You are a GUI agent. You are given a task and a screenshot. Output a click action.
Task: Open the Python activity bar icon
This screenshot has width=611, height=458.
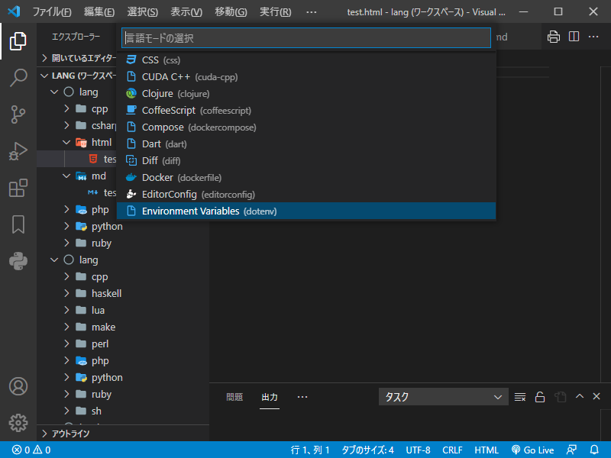click(18, 261)
